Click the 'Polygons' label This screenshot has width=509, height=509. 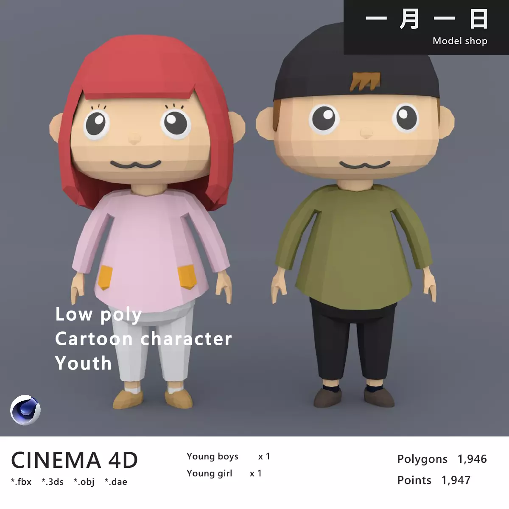(422, 459)
